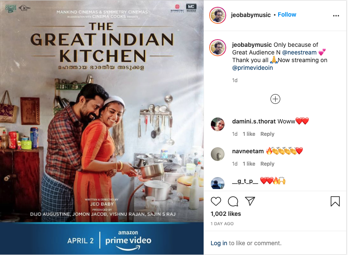The image size is (348, 255).
Task: View the 1,002 likes list
Action: (226, 214)
